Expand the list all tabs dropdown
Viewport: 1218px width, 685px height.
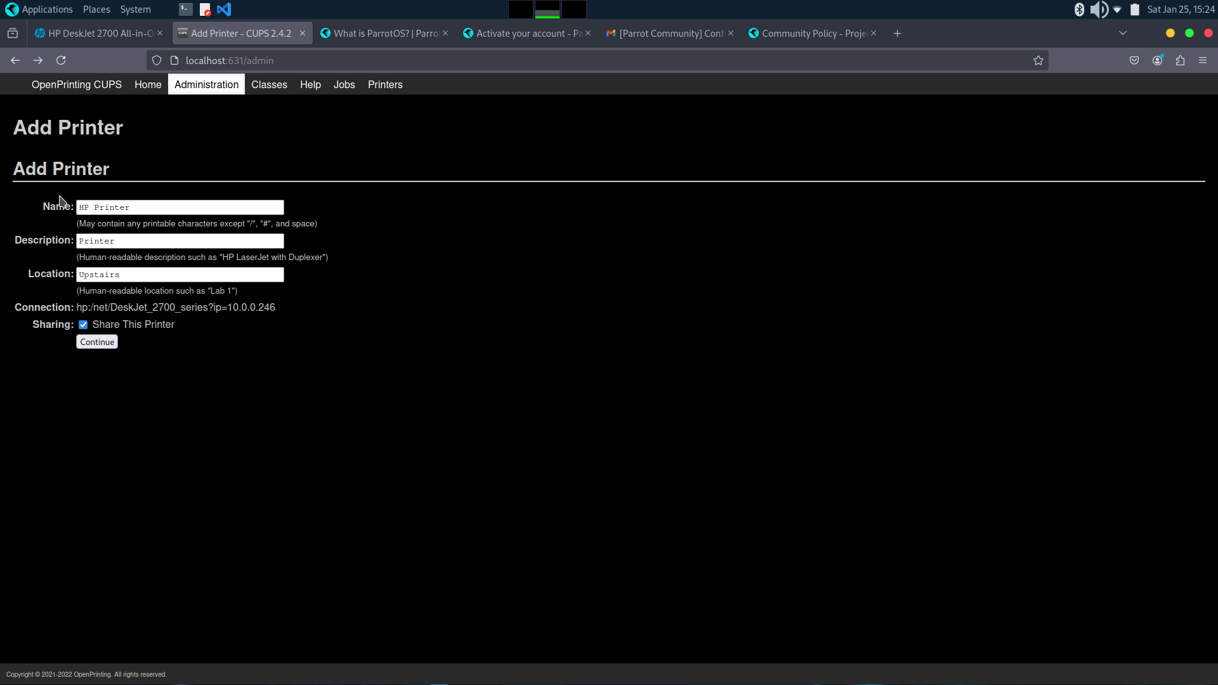coord(1122,34)
